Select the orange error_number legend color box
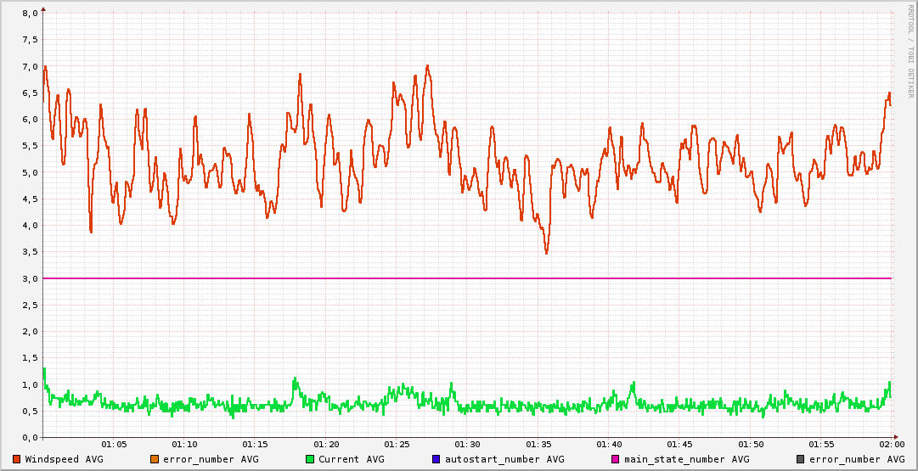 pyautogui.click(x=155, y=459)
